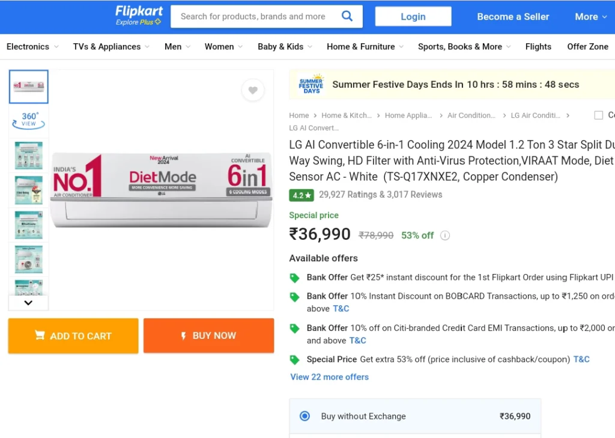
Task: Open View 22 more offers link
Action: point(330,377)
